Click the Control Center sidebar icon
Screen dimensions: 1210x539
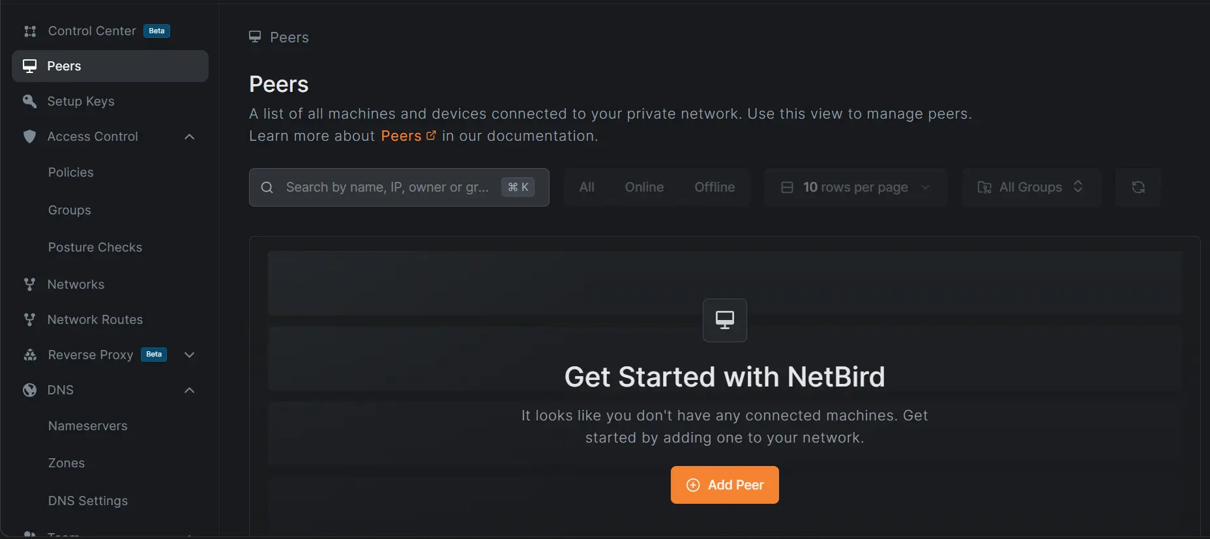(x=30, y=31)
